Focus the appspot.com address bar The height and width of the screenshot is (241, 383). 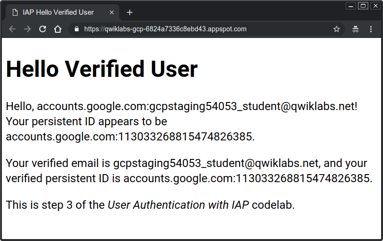tap(189, 29)
